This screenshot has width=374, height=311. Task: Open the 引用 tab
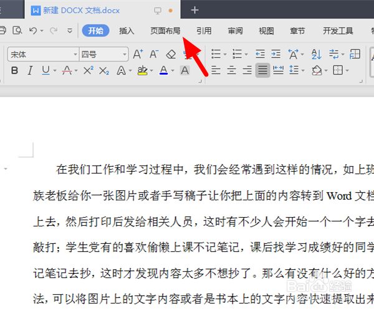(x=204, y=30)
